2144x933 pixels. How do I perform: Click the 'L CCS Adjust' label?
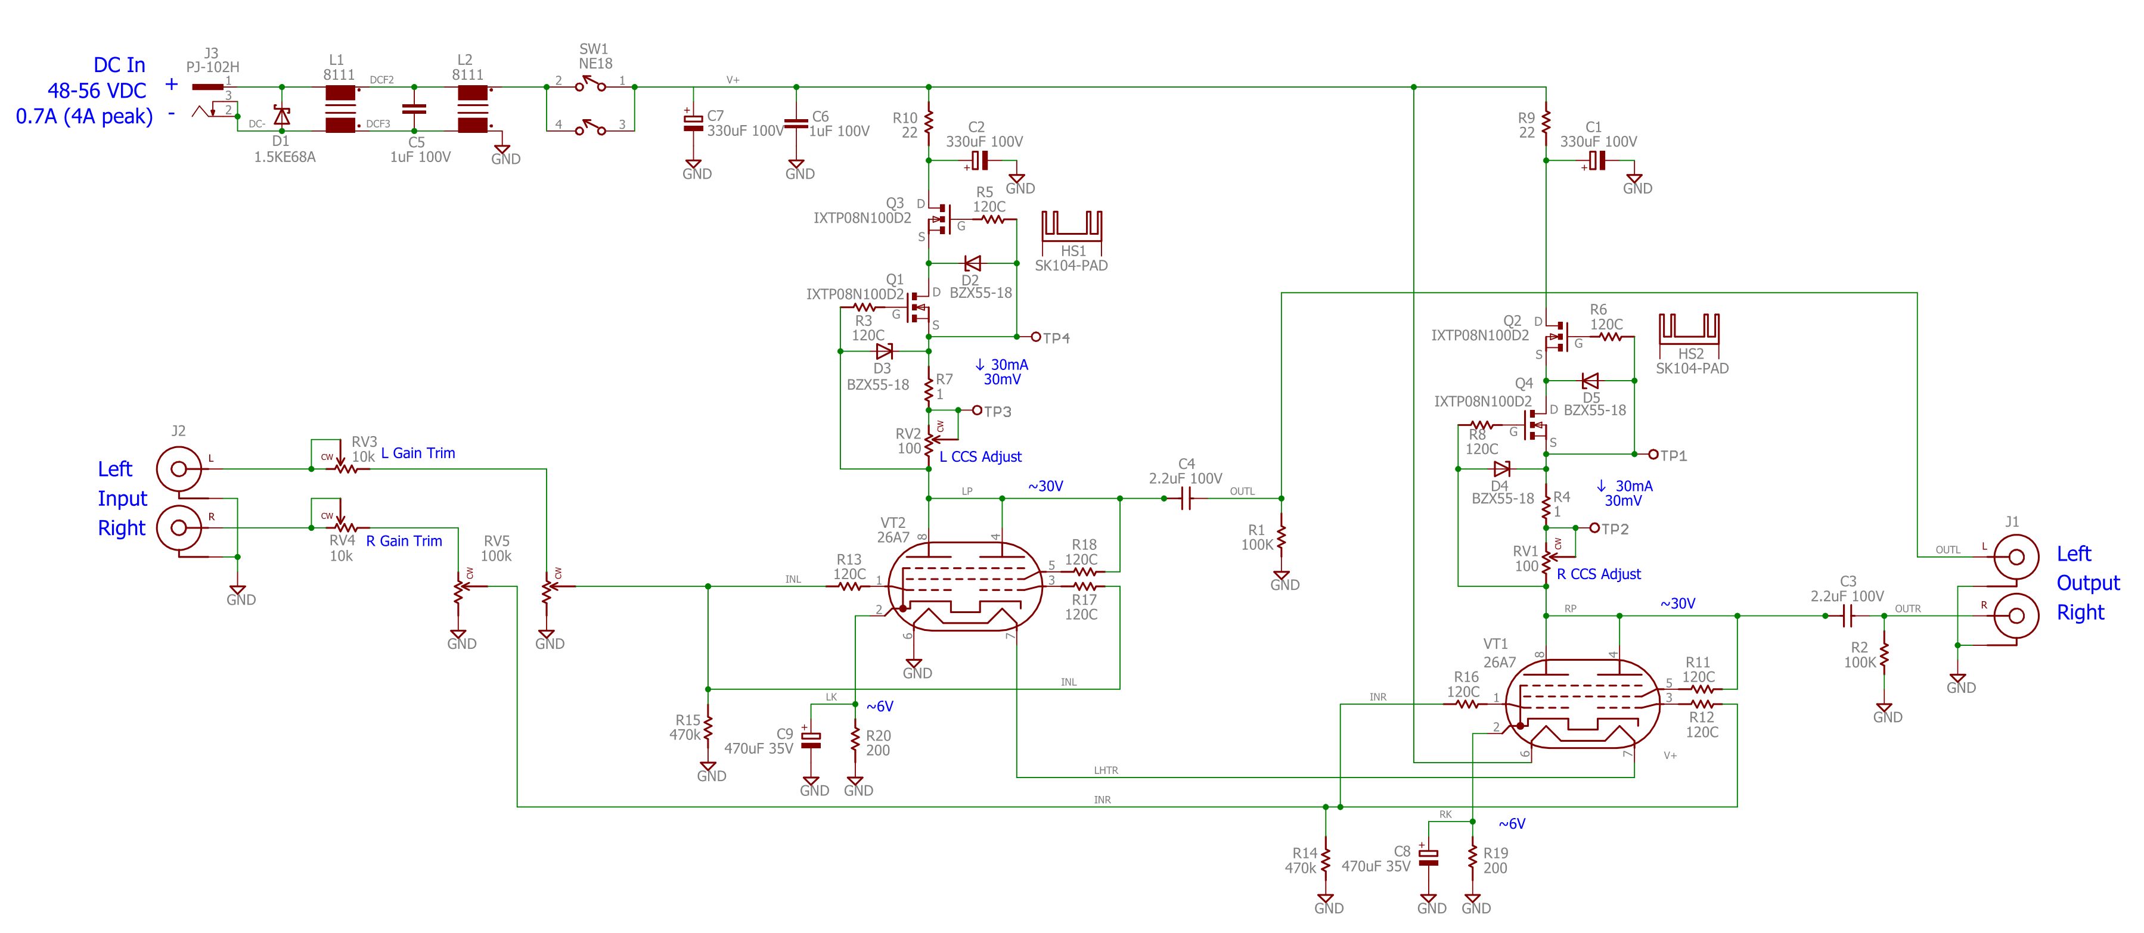(x=980, y=457)
